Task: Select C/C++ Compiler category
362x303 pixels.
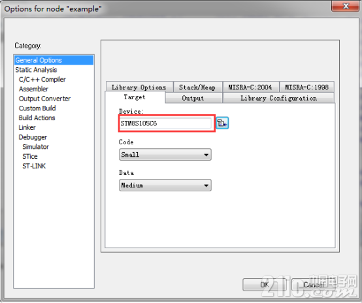Action: tap(42, 80)
